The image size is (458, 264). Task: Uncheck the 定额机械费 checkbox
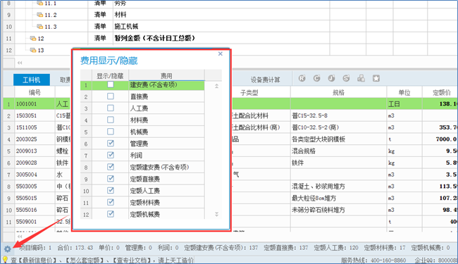click(111, 214)
